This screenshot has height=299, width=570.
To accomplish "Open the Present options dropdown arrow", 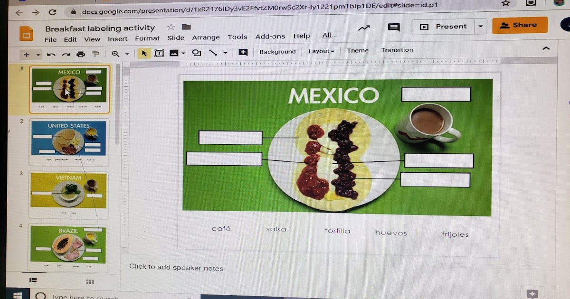I will (x=481, y=27).
